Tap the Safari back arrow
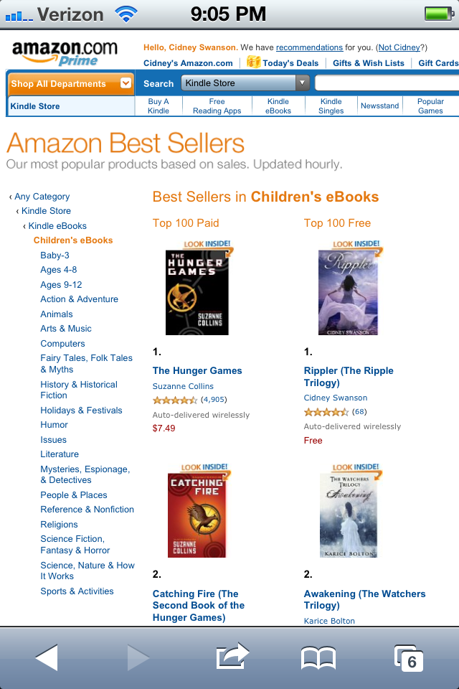This screenshot has width=459, height=689. [47, 657]
